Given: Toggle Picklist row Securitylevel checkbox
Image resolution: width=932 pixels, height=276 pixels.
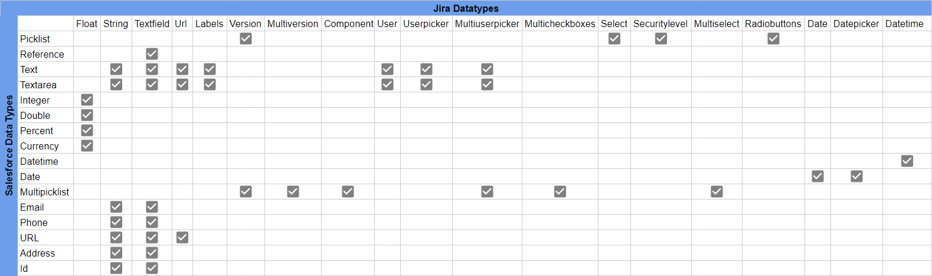Looking at the screenshot, I should coord(661,38).
